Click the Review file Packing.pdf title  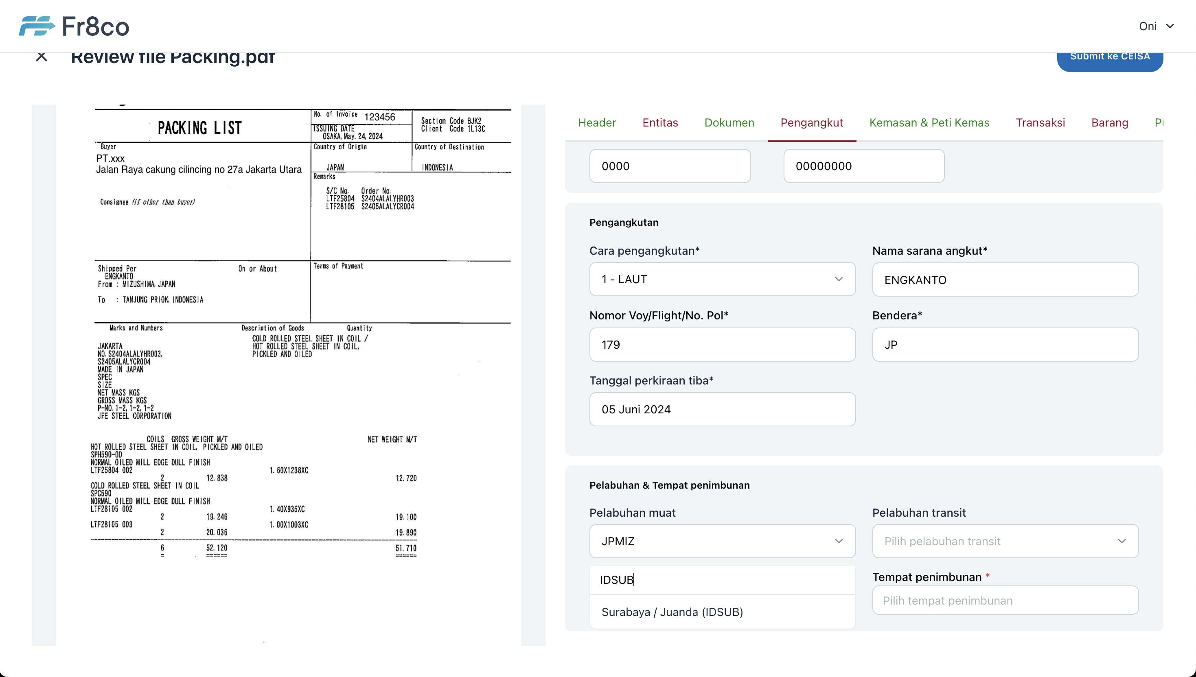173,56
